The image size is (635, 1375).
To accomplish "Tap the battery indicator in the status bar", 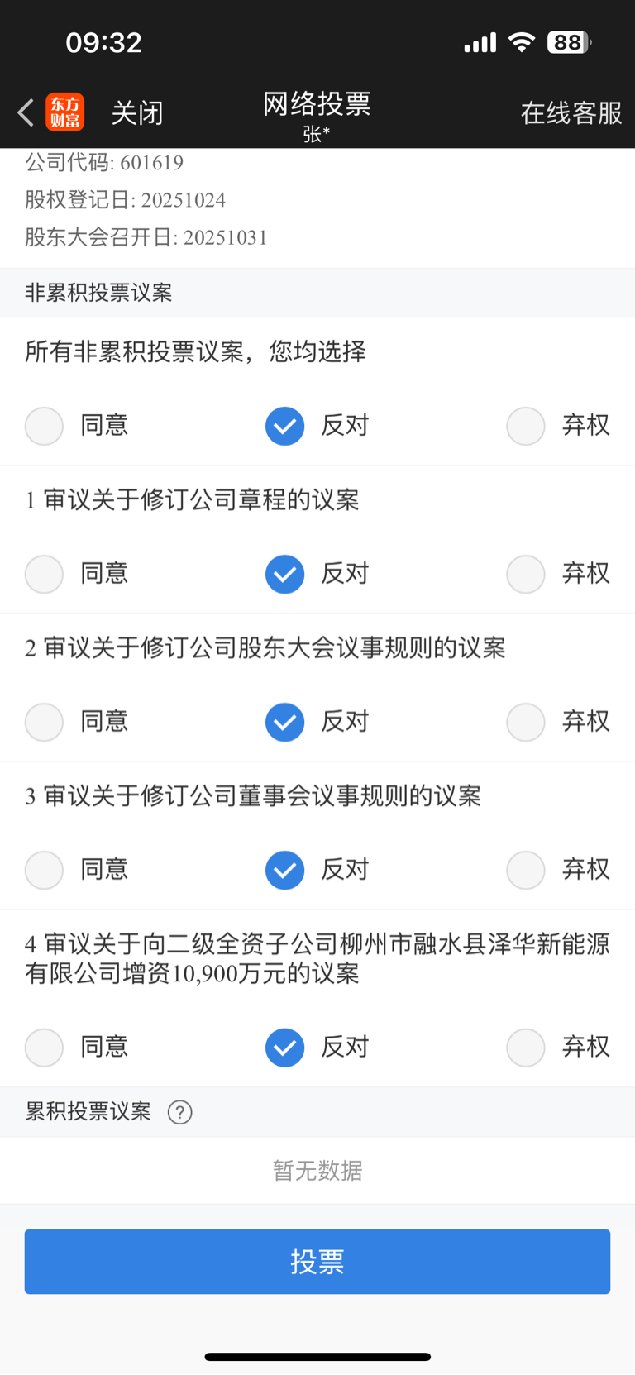I will pyautogui.click(x=569, y=42).
